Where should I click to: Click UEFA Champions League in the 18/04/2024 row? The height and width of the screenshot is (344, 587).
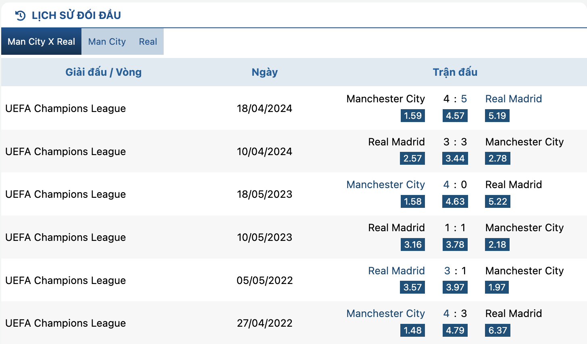[x=65, y=108]
